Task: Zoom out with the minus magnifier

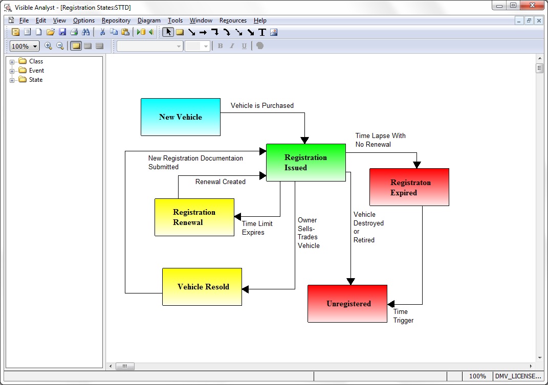Action: coord(60,46)
